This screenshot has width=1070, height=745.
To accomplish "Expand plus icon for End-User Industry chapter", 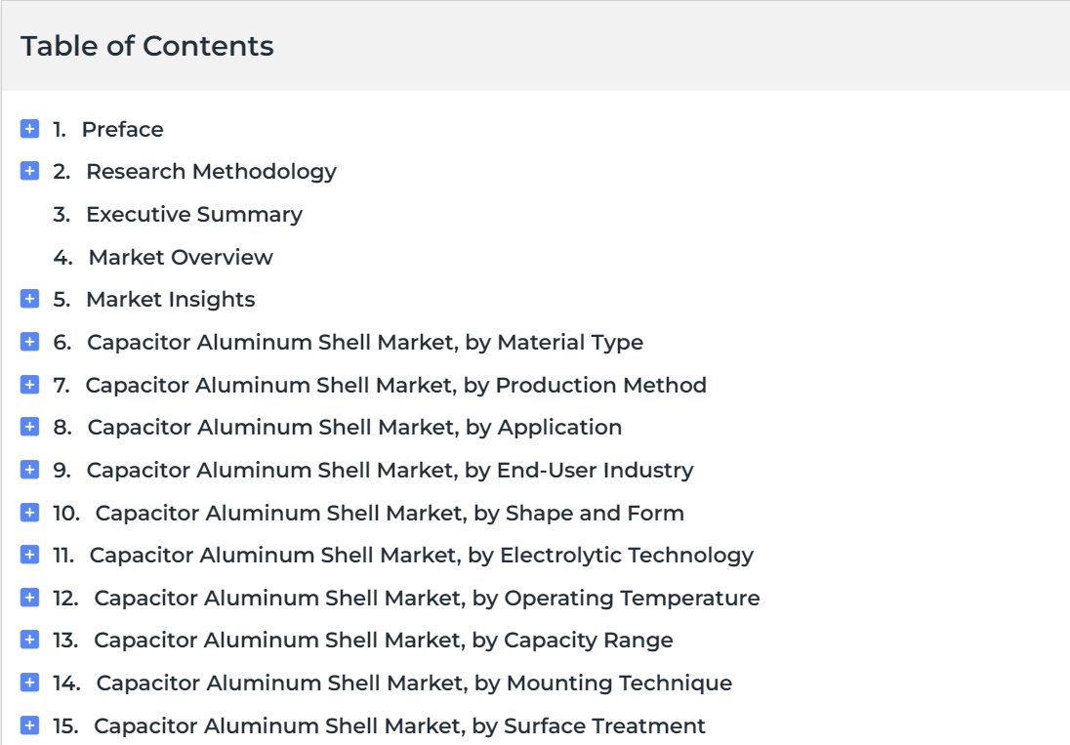I will pos(29,470).
